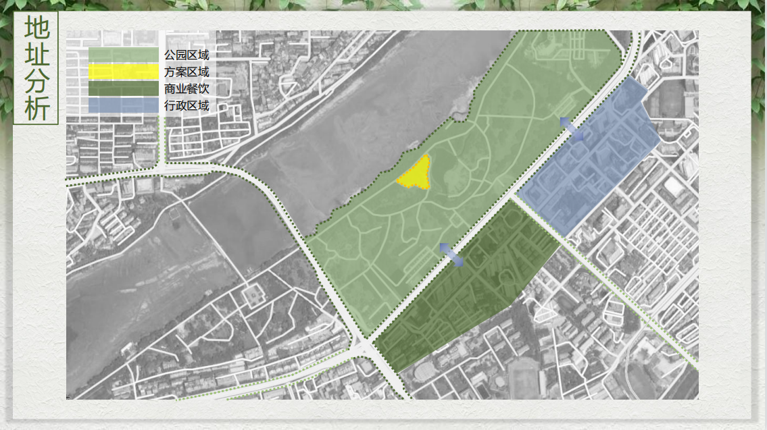Click the 地址分析 title box

(x=36, y=68)
